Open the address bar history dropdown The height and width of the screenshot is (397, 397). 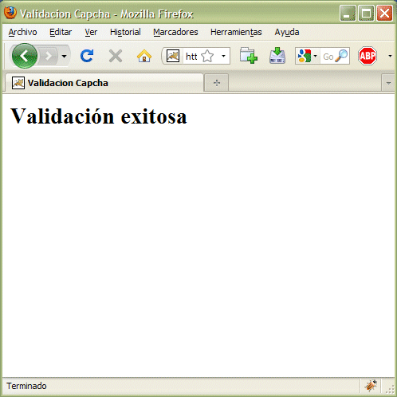223,56
